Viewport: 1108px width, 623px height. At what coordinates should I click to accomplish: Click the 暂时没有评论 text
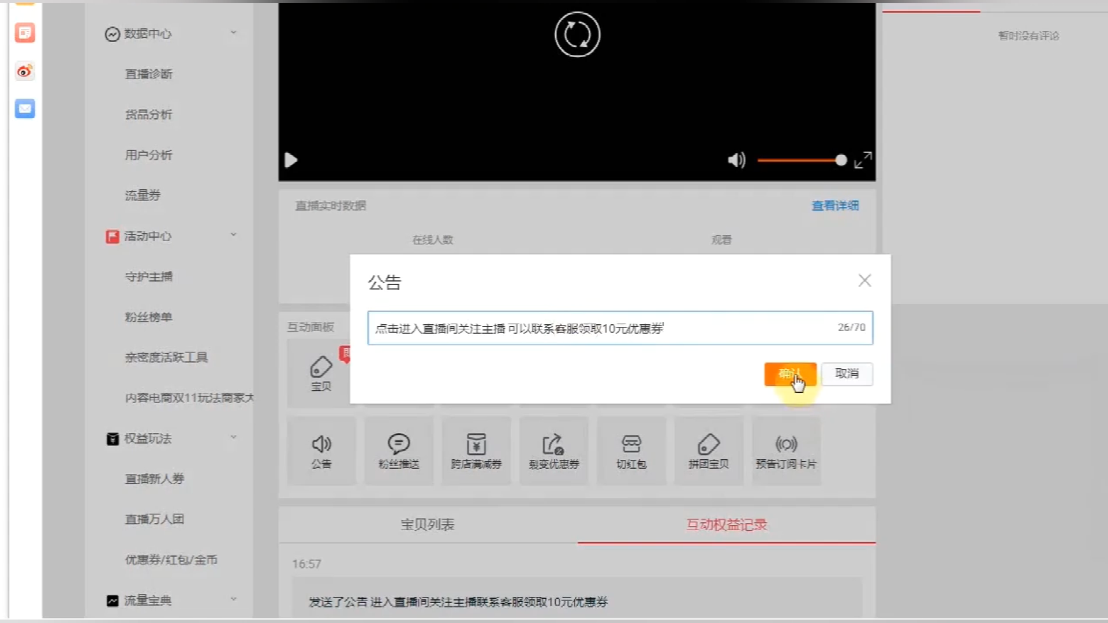pos(1029,36)
